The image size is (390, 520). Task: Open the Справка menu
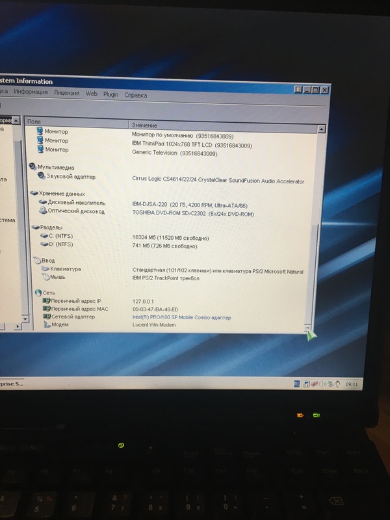(x=136, y=95)
